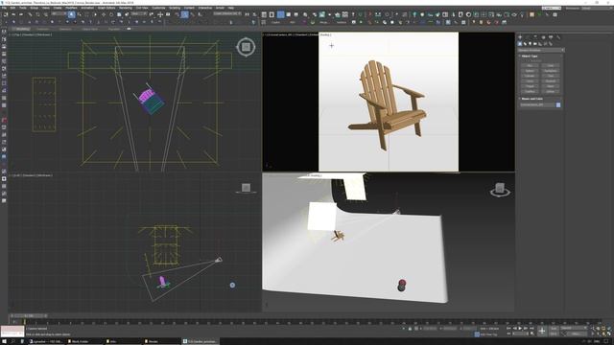
Task: Choose the Select and Move tool
Action: point(104,14)
